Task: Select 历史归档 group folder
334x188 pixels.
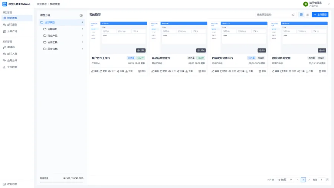Action: (x=62, y=49)
